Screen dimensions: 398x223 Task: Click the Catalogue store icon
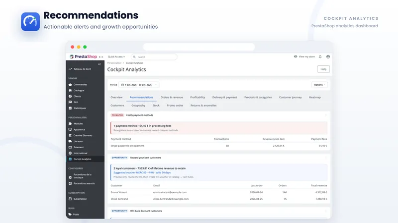(x=70, y=90)
